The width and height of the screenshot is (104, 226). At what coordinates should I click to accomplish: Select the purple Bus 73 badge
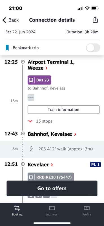(39, 80)
